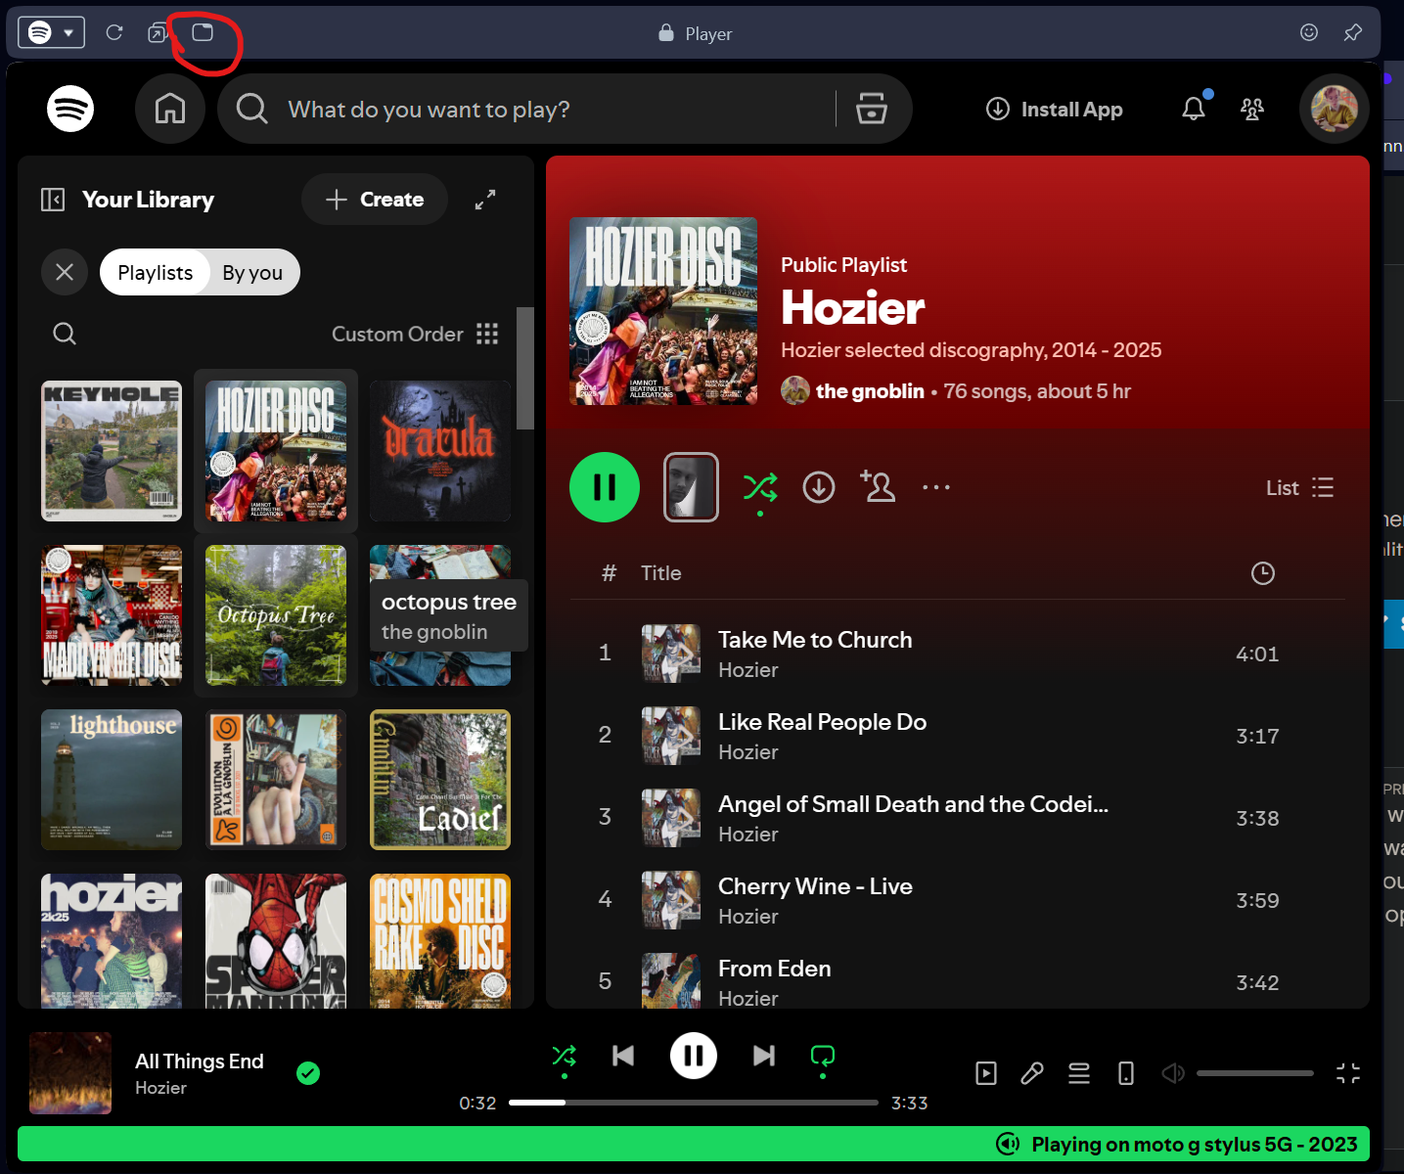The image size is (1404, 1174).
Task: Open Friend Activity icon
Action: coord(1251,109)
